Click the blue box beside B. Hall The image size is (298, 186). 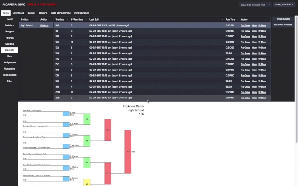tap(66, 114)
